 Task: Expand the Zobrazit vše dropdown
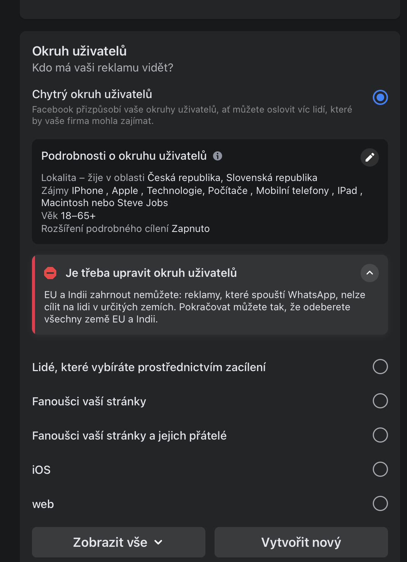tap(118, 542)
